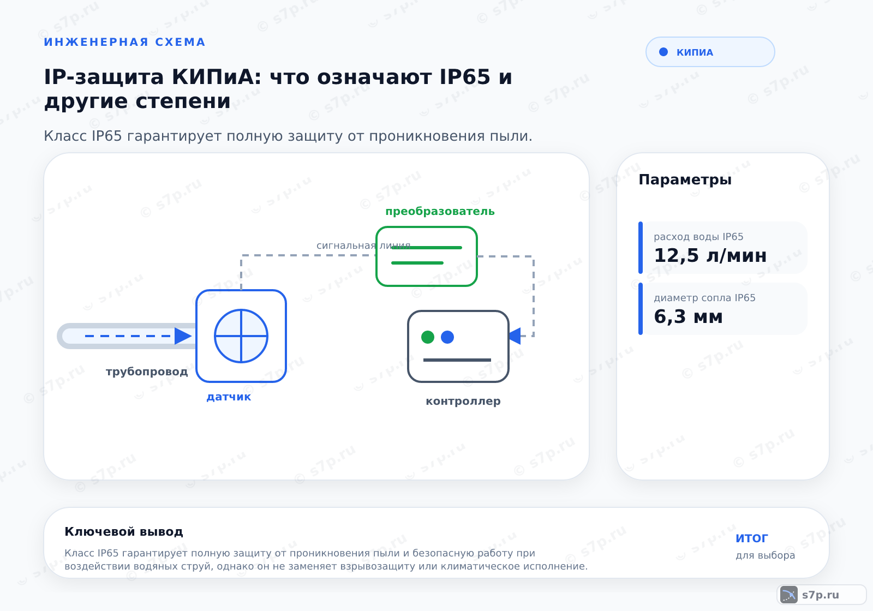Click the blue pipeline flow arrow

pyautogui.click(x=138, y=336)
